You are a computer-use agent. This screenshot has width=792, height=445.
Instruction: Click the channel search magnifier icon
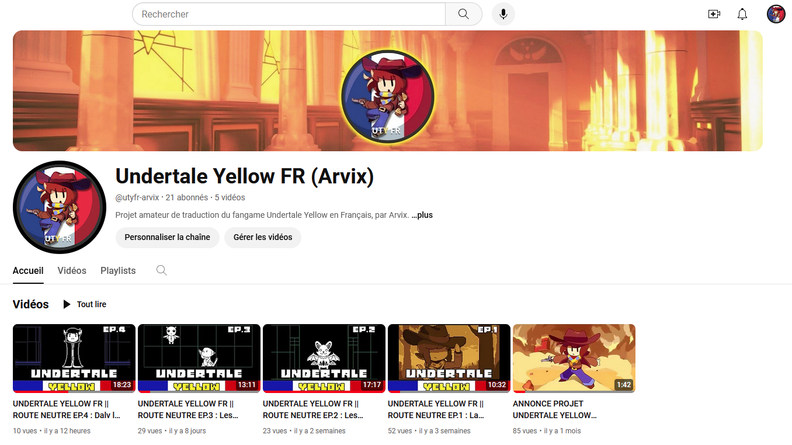[x=162, y=270]
